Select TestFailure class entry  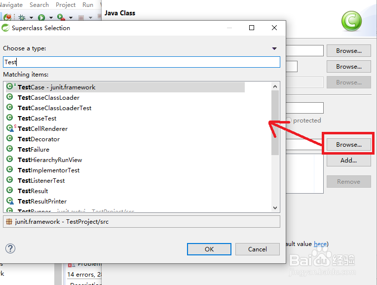coord(34,149)
